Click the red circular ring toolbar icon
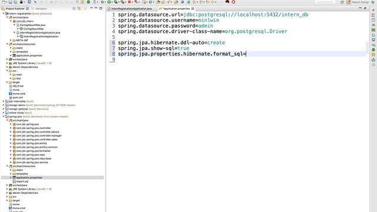This screenshot has height=212, width=377. [x=233, y=2]
